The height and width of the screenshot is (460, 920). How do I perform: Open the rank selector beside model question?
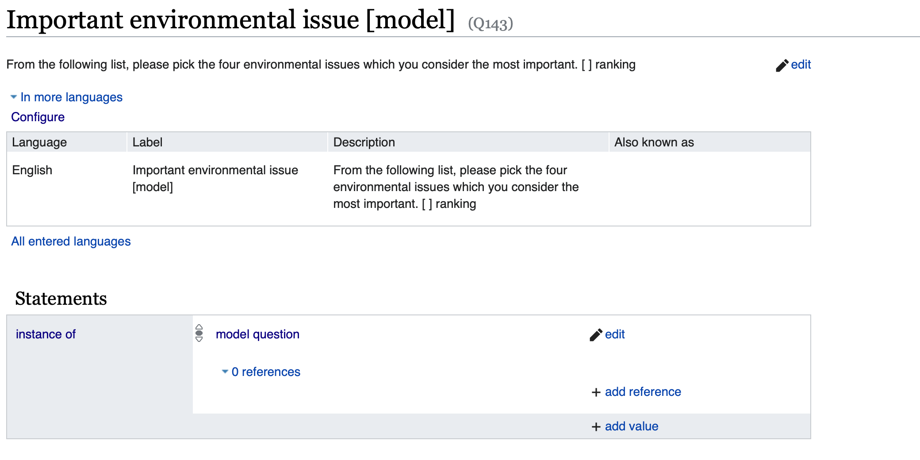click(x=199, y=333)
